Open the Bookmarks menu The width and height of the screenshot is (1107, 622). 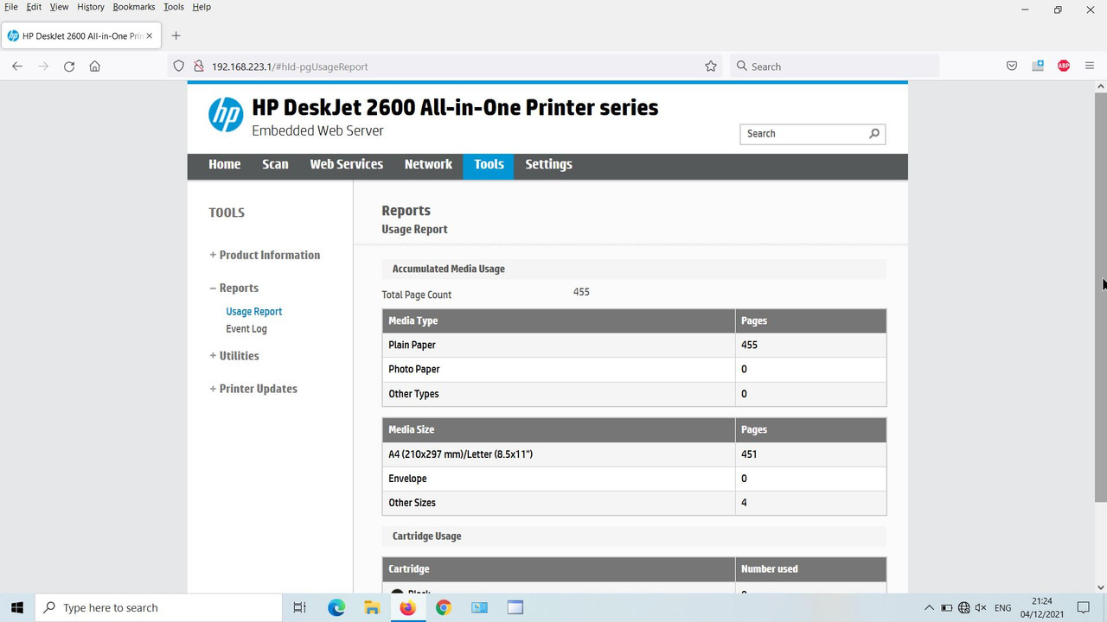click(134, 7)
